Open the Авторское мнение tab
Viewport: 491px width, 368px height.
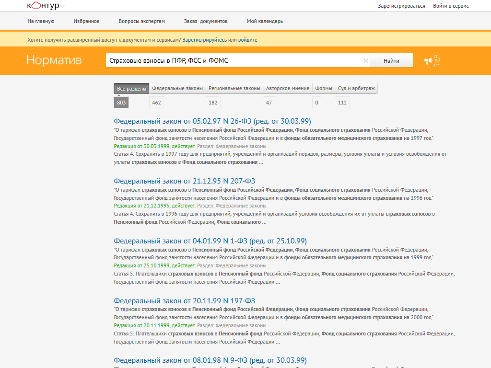288,88
